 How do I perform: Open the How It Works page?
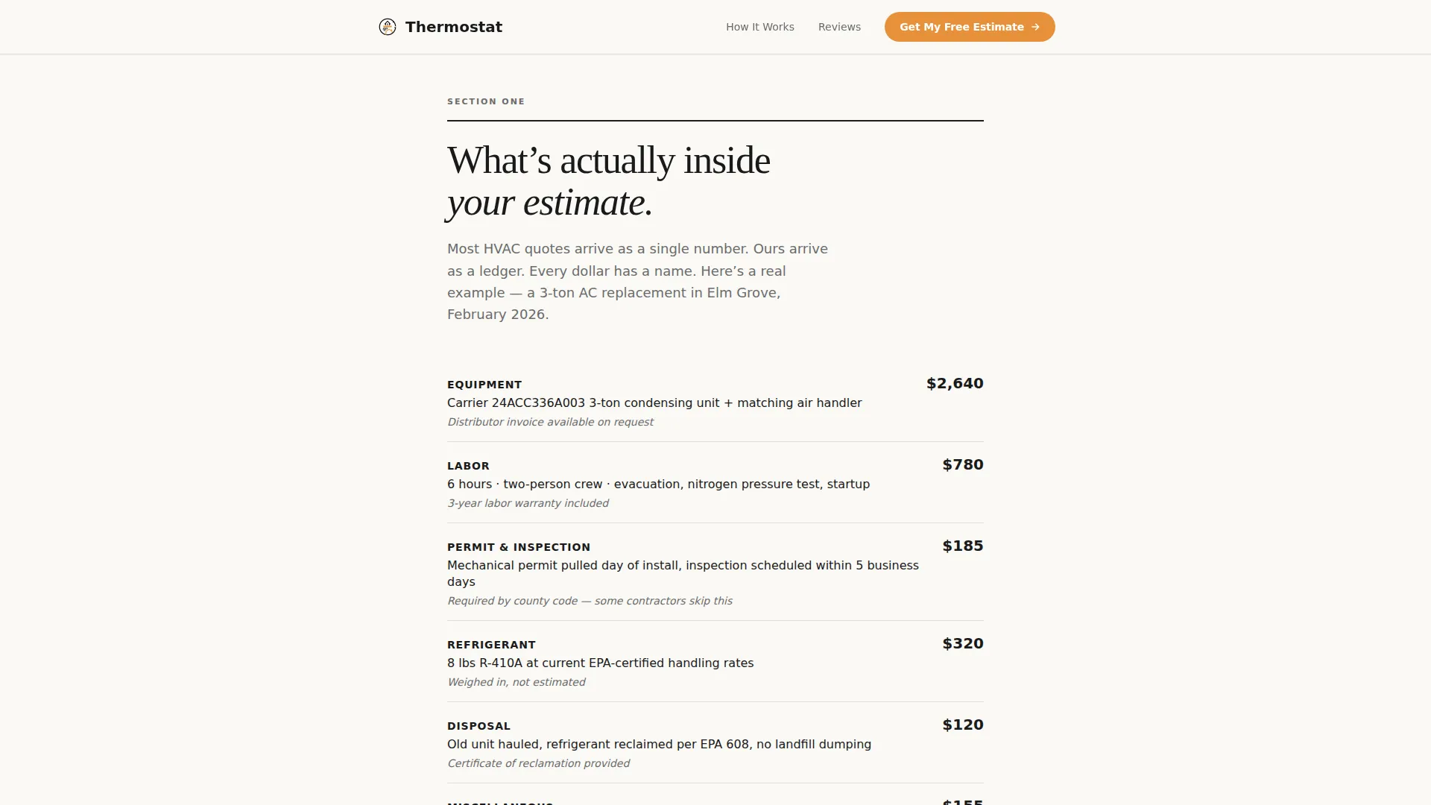click(x=760, y=27)
